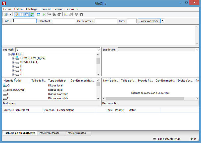The height and width of the screenshot is (143, 201).
Task: Refresh the file and folder lists
Action: point(39,14)
